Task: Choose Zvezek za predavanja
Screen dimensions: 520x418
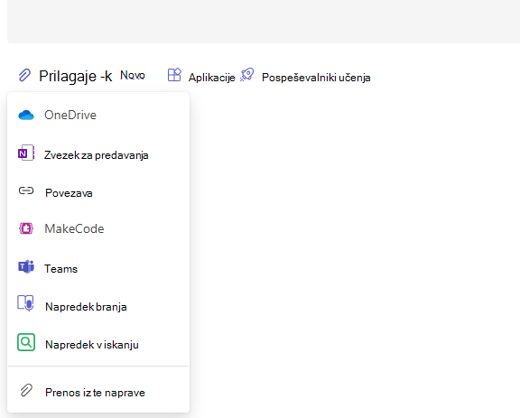Action: point(98,155)
